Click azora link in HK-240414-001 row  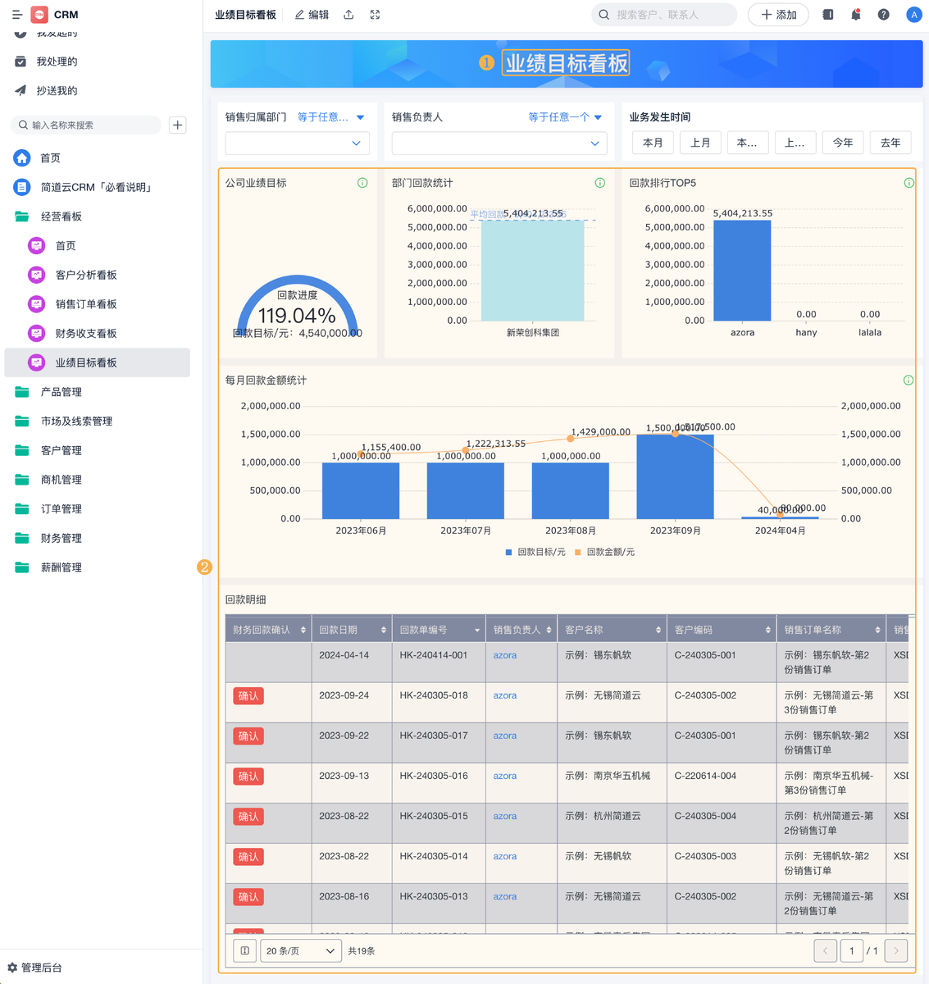[505, 655]
